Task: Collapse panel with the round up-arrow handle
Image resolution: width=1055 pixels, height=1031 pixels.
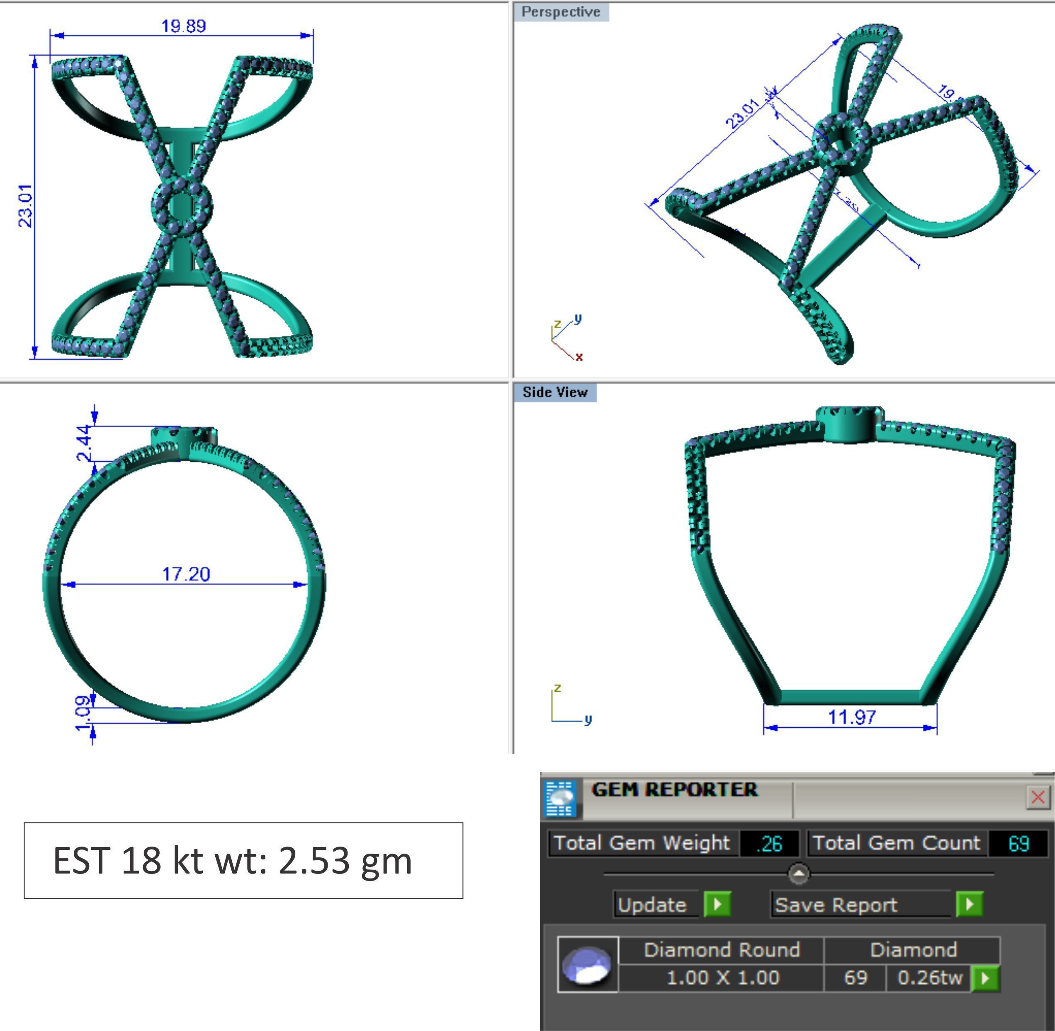Action: (799, 874)
